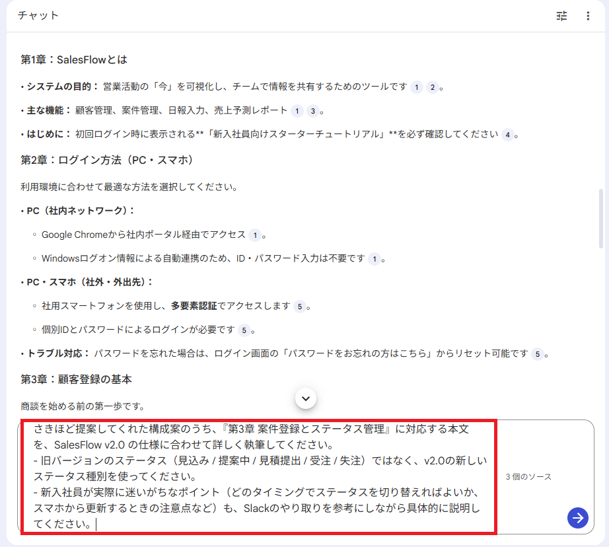Image resolution: width=609 pixels, height=547 pixels.
Task: Open citation 4 on the 'はじめに' line
Action: pyautogui.click(x=508, y=135)
